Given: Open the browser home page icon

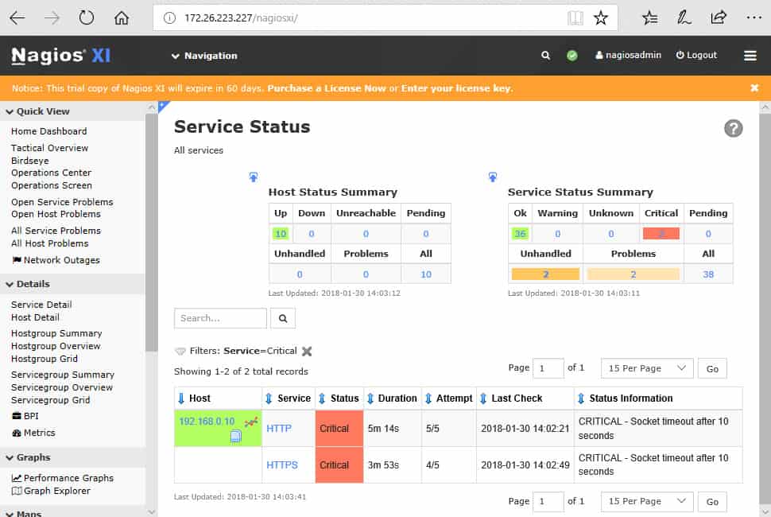Looking at the screenshot, I should [122, 17].
